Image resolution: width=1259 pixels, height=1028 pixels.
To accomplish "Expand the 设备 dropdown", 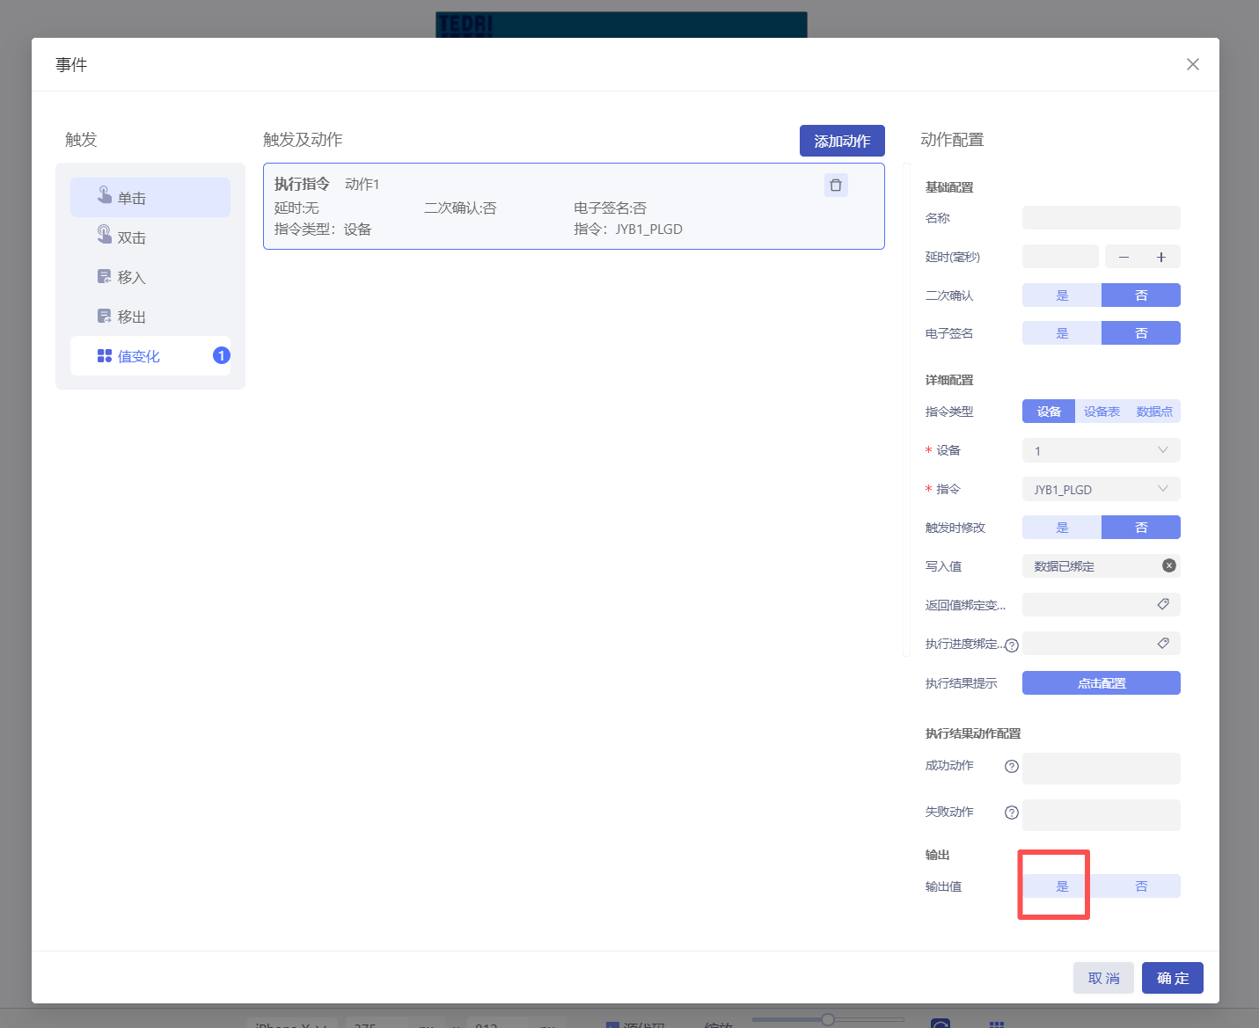I will [x=1101, y=450].
